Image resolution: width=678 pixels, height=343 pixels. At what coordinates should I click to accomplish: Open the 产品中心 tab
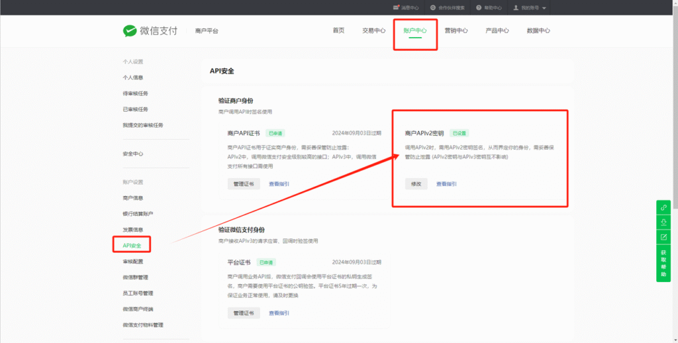pyautogui.click(x=497, y=30)
